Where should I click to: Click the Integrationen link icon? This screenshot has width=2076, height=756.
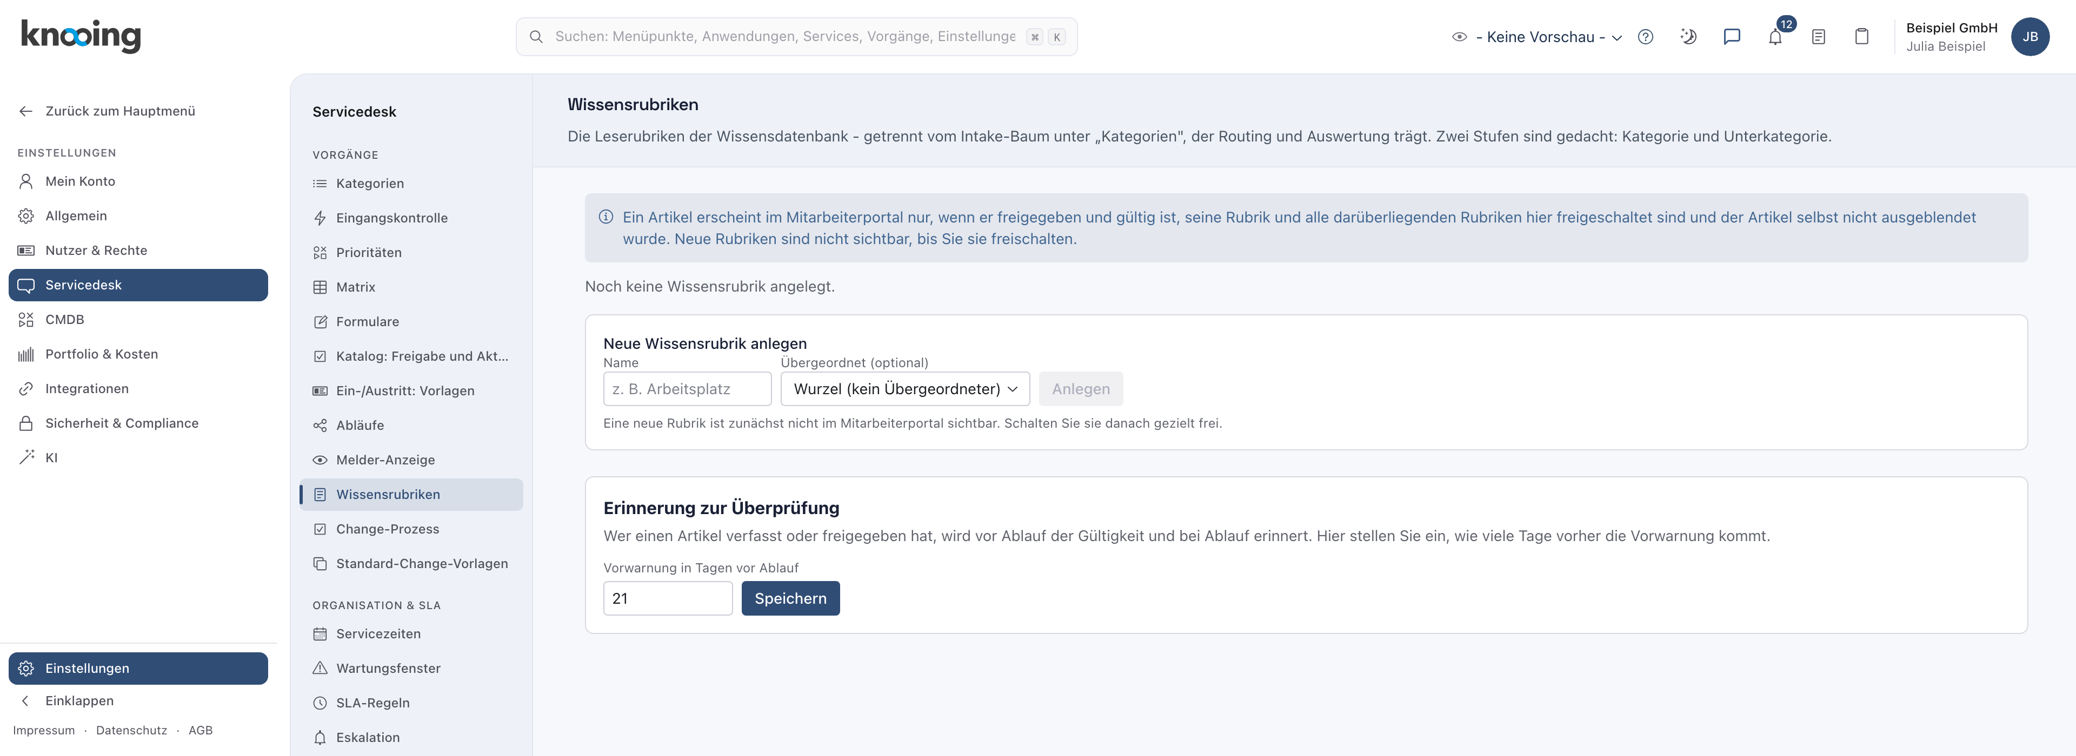pos(26,389)
